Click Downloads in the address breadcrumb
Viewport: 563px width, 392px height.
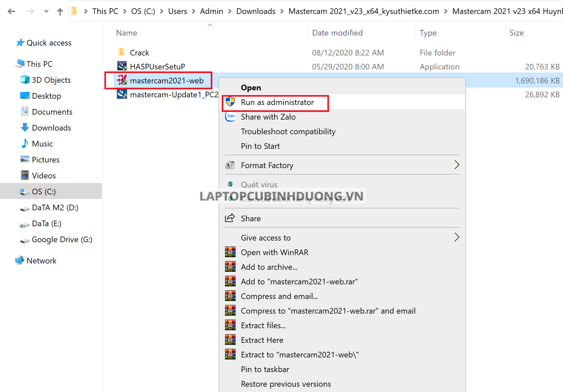click(x=256, y=11)
